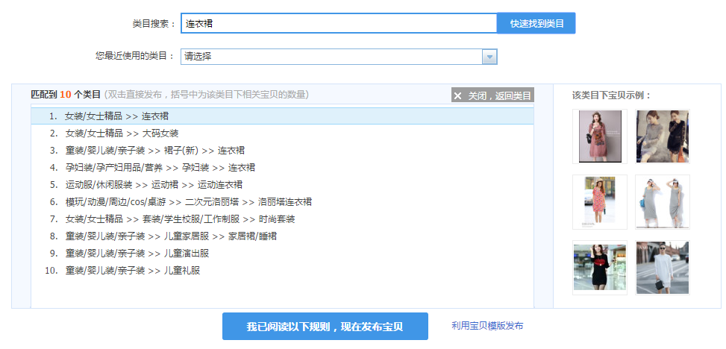
Task: Click the white dress sample thumbnail at bottom right
Action: tap(663, 268)
